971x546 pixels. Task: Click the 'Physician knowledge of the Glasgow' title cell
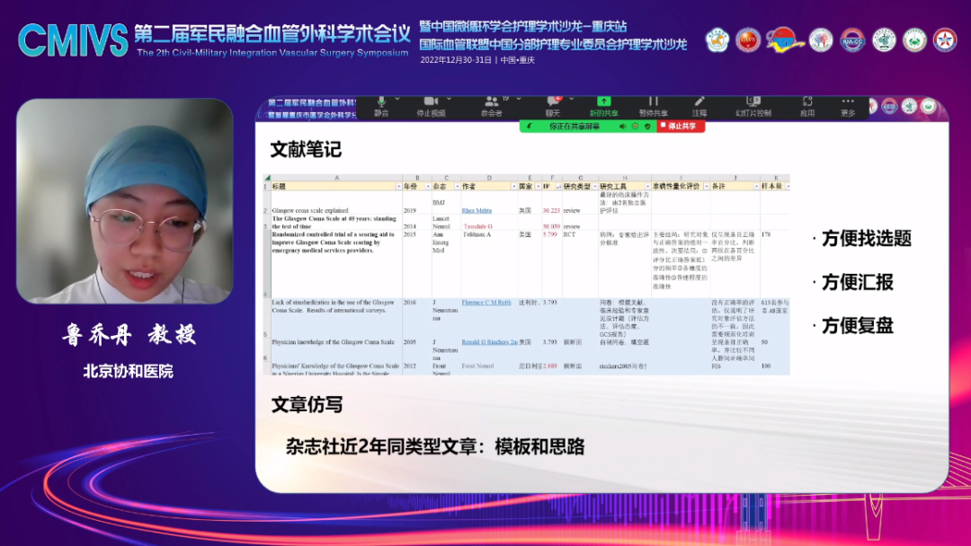pyautogui.click(x=334, y=342)
